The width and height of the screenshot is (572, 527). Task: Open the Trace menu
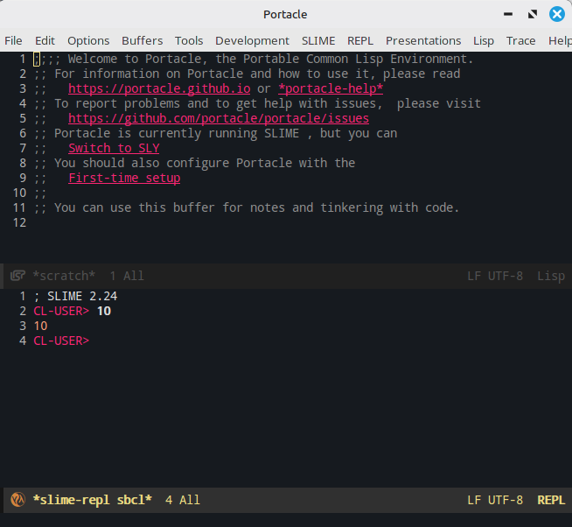coord(520,40)
